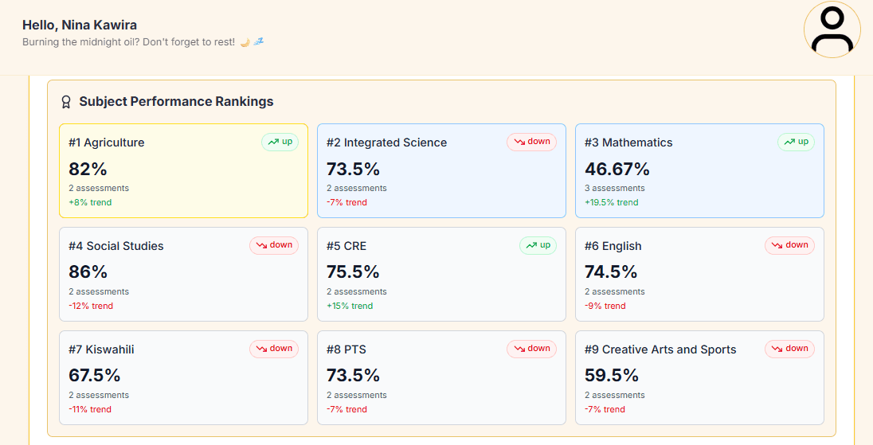Click the +15% trend text under CRE
This screenshot has width=873, height=445.
click(x=349, y=306)
